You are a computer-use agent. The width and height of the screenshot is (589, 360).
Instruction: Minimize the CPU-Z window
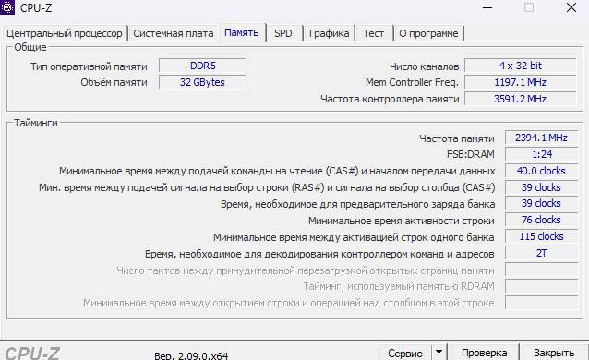click(487, 7)
